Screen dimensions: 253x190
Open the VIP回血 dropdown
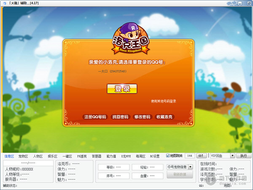pyautogui.click(x=232, y=156)
